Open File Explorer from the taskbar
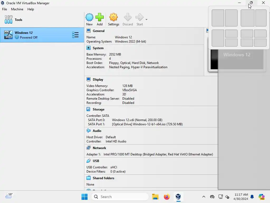 coord(155,197)
